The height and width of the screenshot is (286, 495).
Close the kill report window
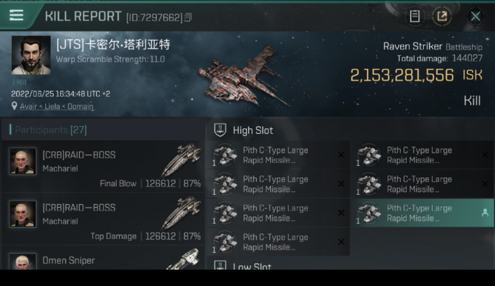pos(475,16)
